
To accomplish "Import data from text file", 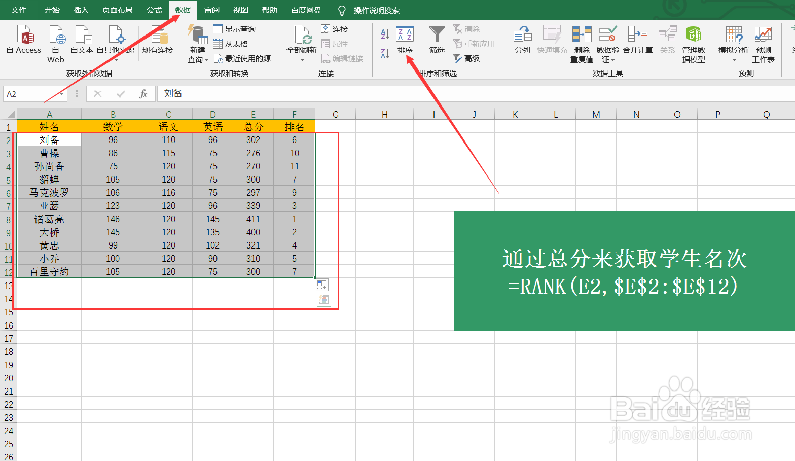I will (82, 40).
